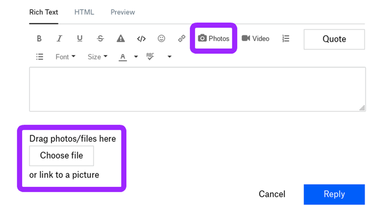Underline the selected text
Viewport: 389px width, 208px height.
click(x=80, y=39)
